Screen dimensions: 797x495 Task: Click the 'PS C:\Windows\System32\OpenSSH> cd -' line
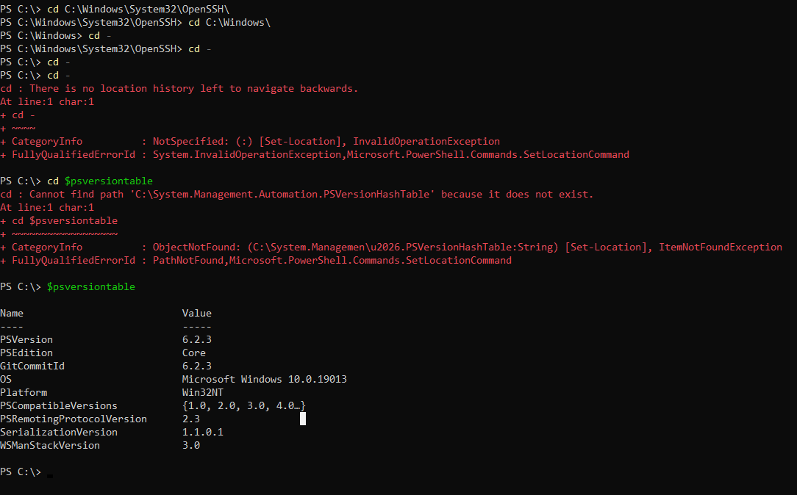click(x=106, y=48)
